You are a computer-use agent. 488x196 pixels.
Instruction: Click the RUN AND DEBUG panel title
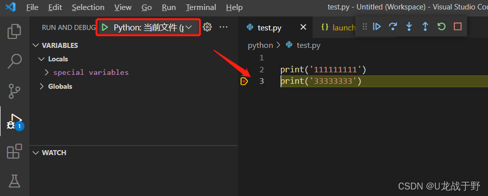coord(68,28)
